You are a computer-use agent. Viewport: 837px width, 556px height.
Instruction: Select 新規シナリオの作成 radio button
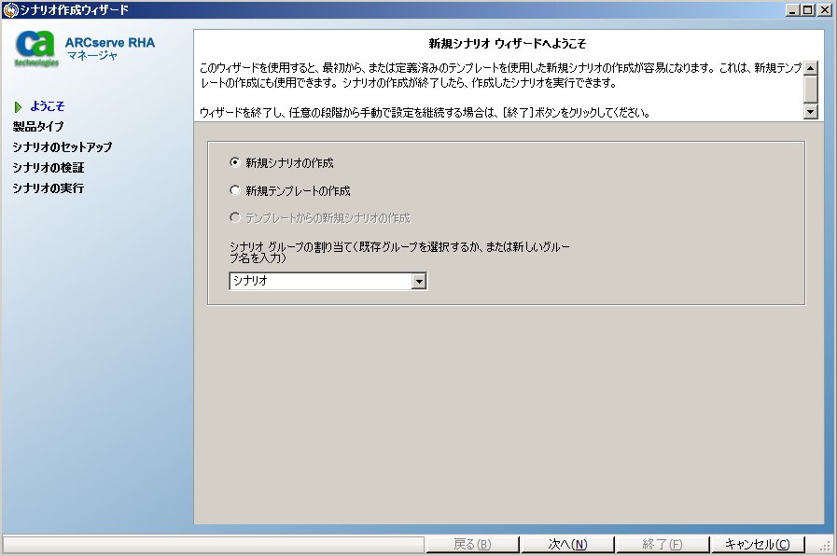tap(235, 162)
